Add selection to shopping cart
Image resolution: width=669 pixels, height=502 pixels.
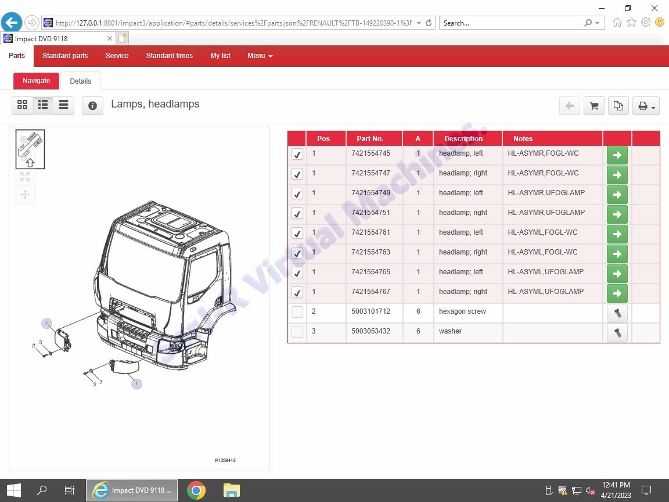(594, 105)
